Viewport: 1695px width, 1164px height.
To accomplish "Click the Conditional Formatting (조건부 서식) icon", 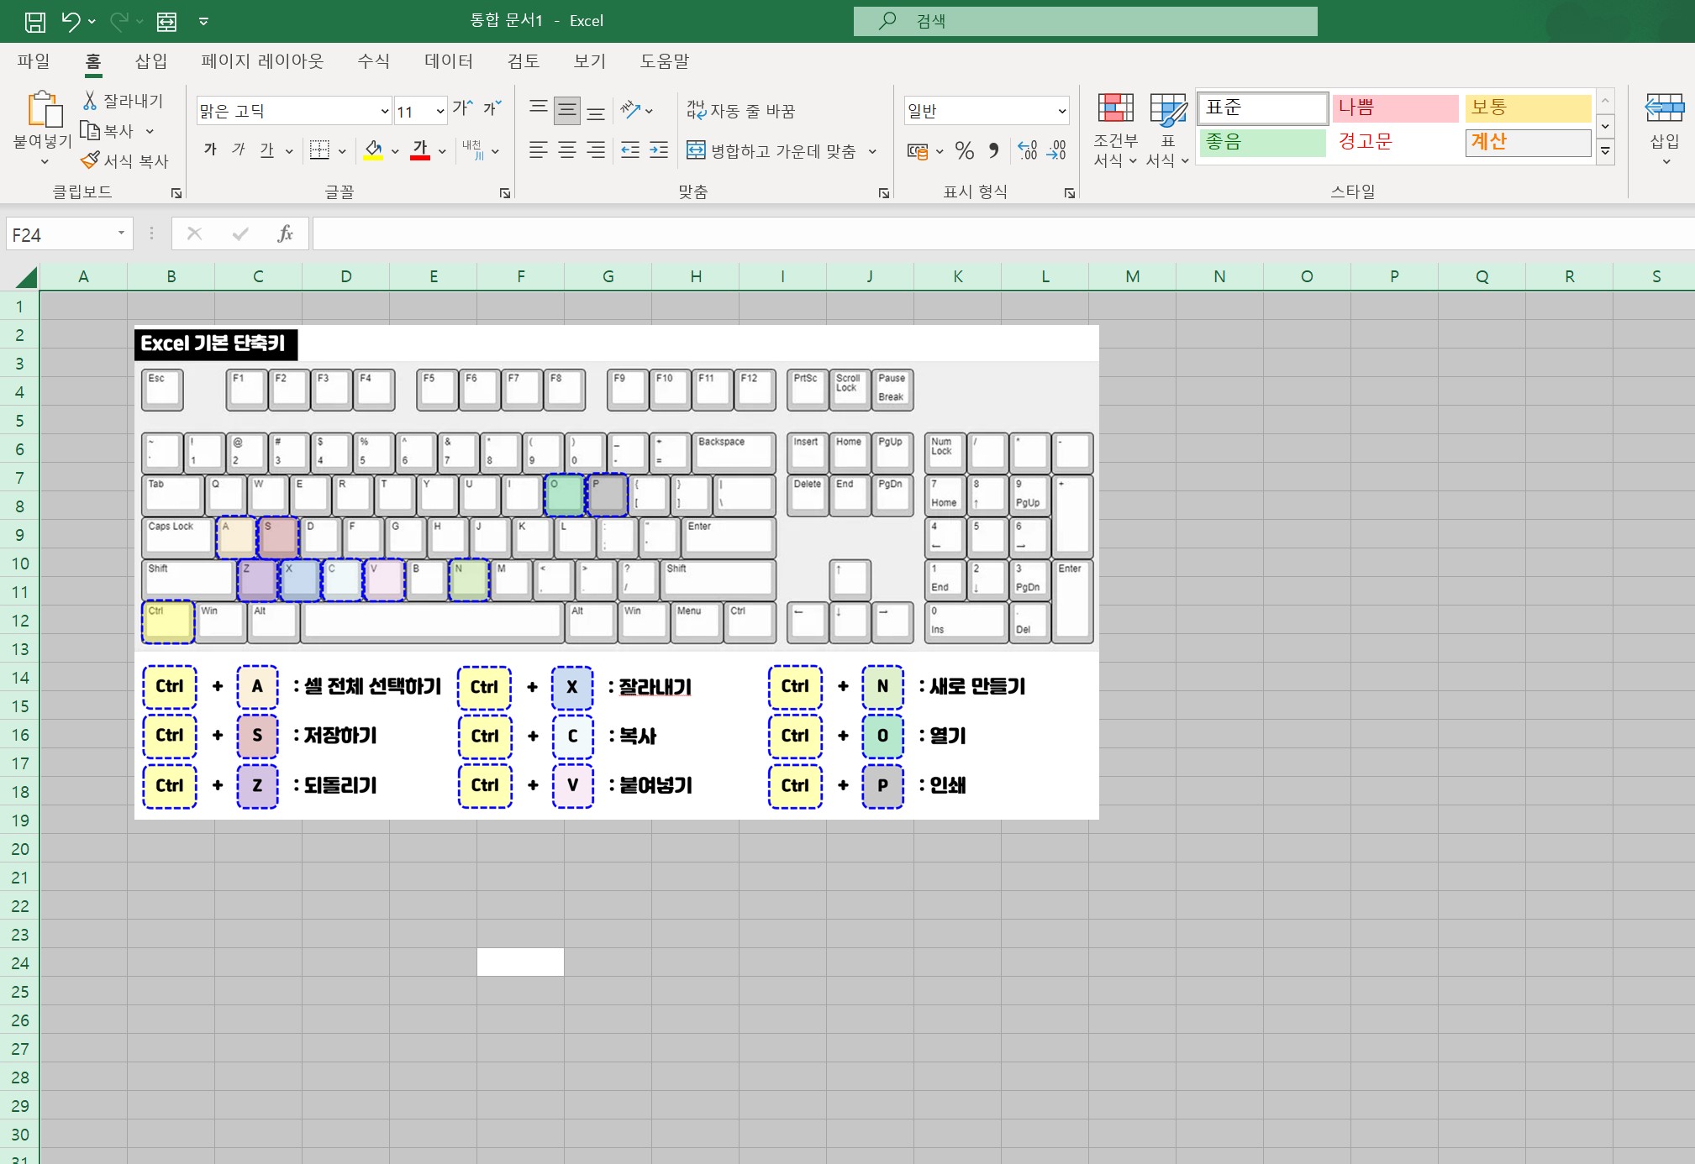I will coord(1116,110).
